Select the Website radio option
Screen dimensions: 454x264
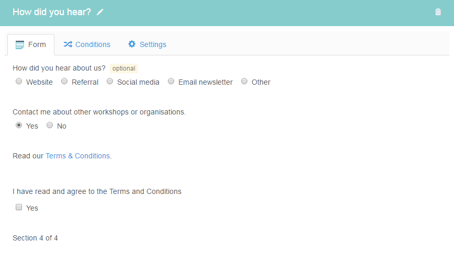pos(19,82)
